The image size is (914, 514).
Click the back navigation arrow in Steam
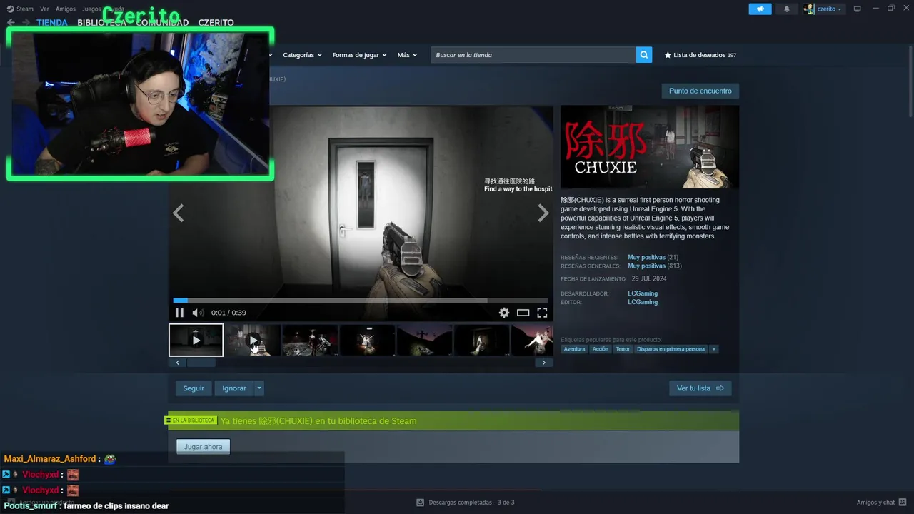coord(11,22)
